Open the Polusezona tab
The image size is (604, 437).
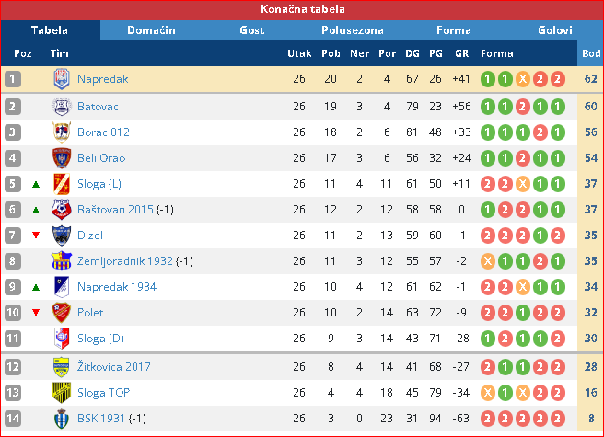[353, 30]
